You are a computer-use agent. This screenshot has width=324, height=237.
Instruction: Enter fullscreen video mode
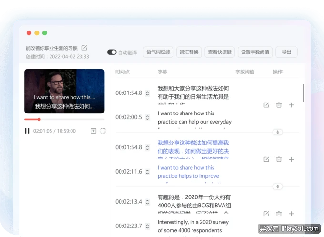103,131
